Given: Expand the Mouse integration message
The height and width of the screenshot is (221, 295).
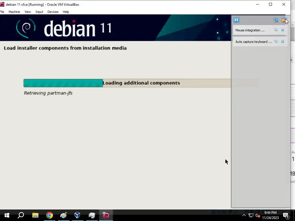Looking at the screenshot, I should [250, 30].
